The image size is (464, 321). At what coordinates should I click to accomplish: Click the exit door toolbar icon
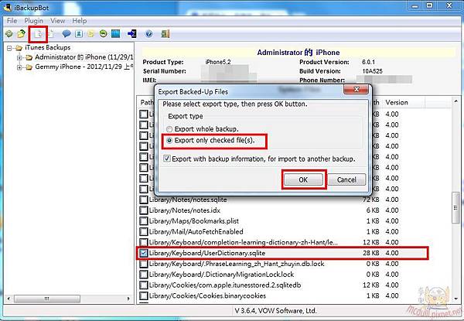(x=165, y=34)
